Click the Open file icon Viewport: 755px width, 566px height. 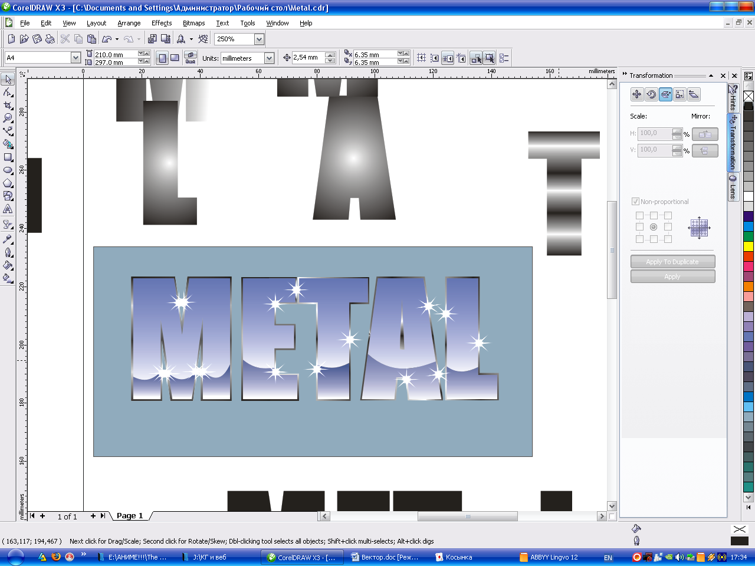24,39
